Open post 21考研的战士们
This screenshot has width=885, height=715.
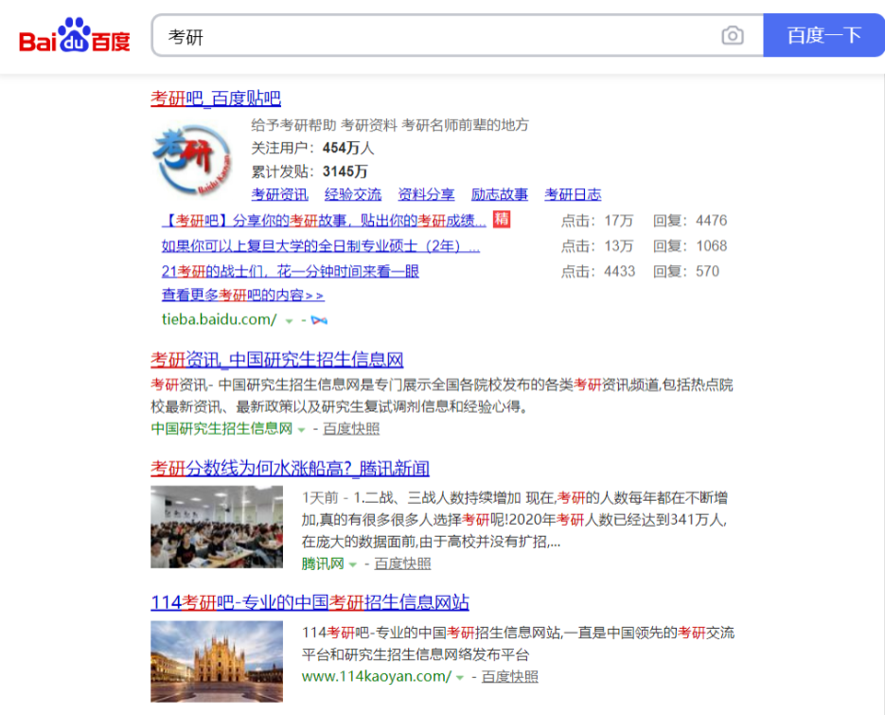pos(290,272)
